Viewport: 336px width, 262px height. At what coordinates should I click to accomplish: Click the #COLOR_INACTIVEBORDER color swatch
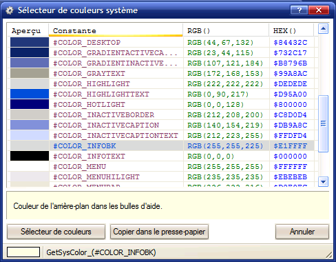[x=30, y=114]
